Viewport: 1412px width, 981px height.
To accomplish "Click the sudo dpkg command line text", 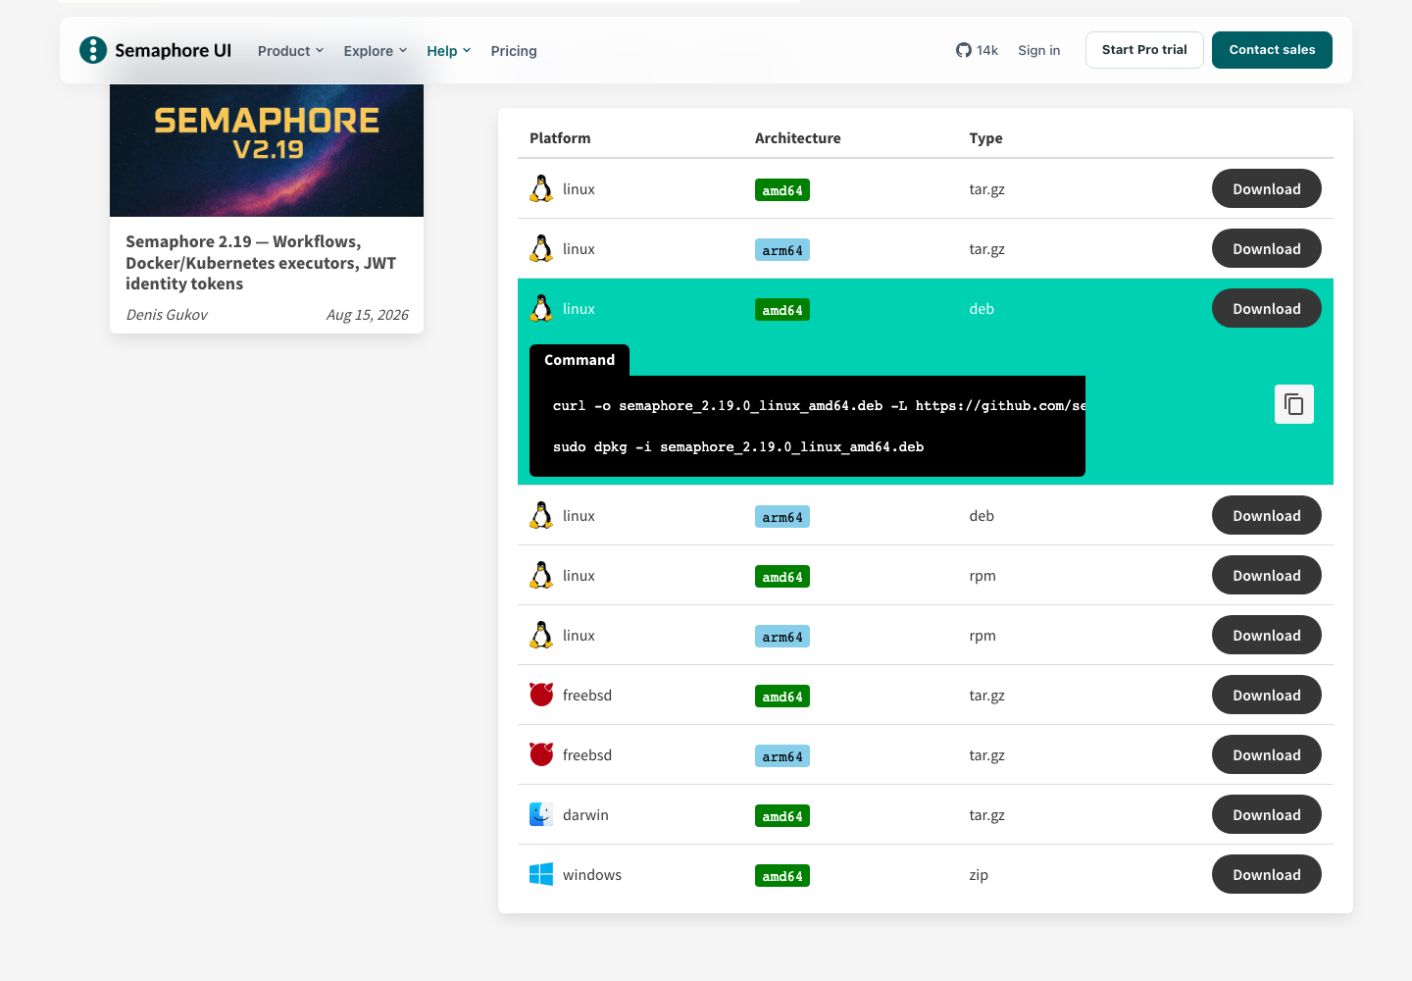I will [x=738, y=446].
